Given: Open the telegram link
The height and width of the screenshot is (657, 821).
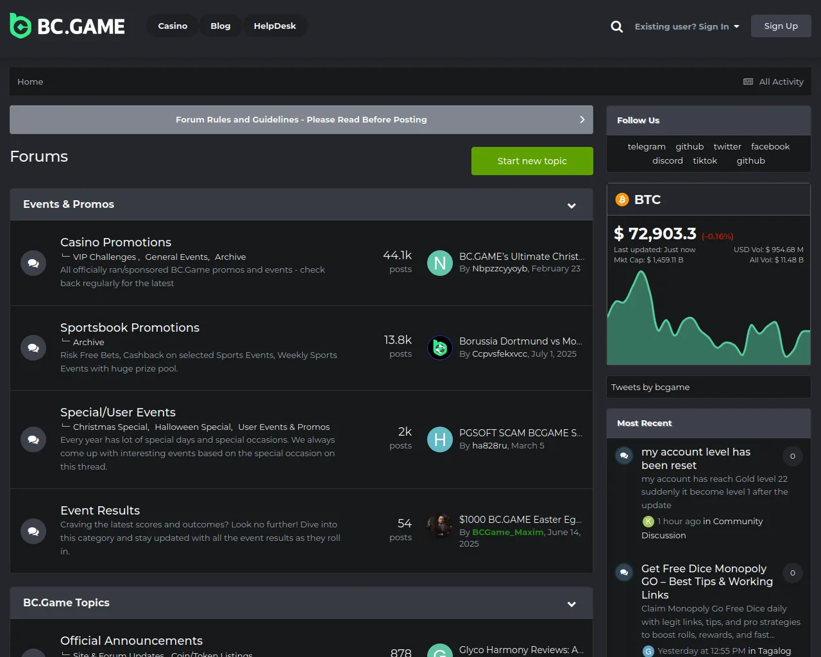Looking at the screenshot, I should click(647, 147).
